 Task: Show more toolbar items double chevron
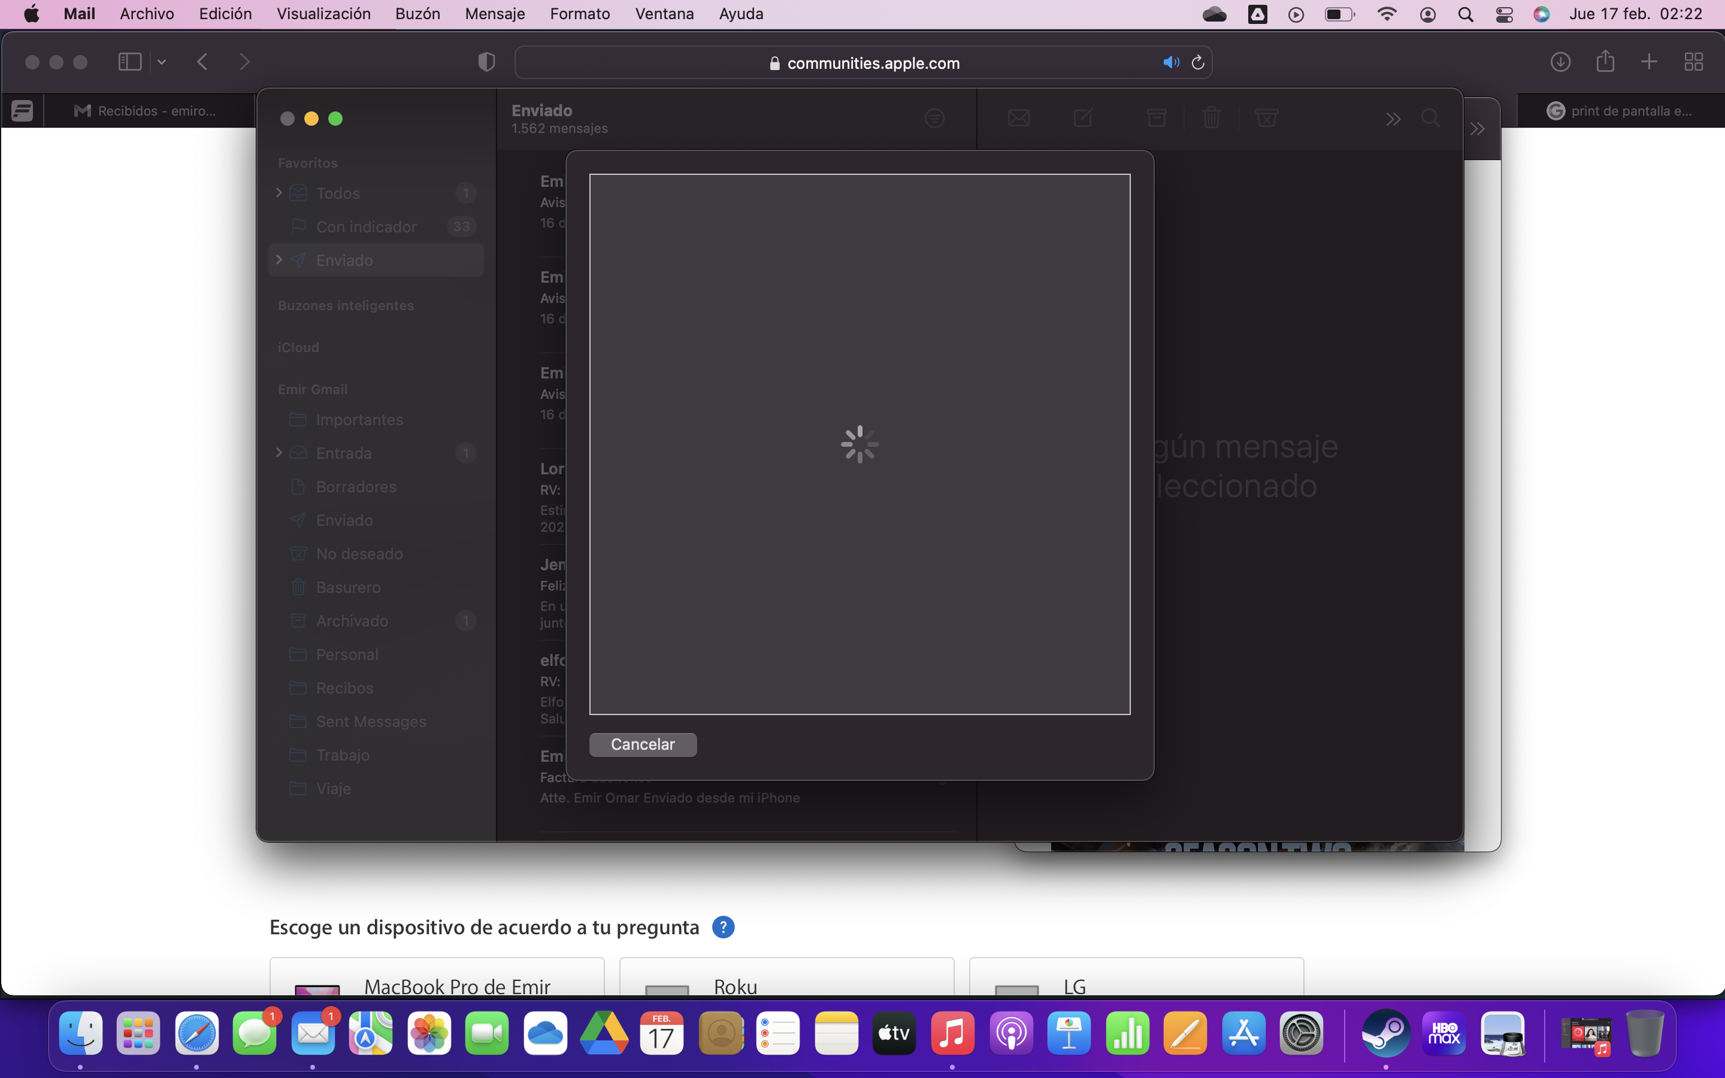1393,119
